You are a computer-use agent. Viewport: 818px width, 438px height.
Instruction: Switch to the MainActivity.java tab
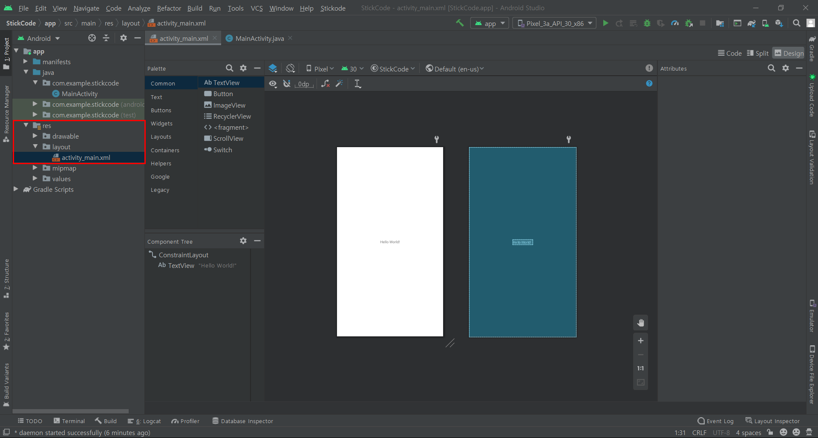tap(259, 38)
